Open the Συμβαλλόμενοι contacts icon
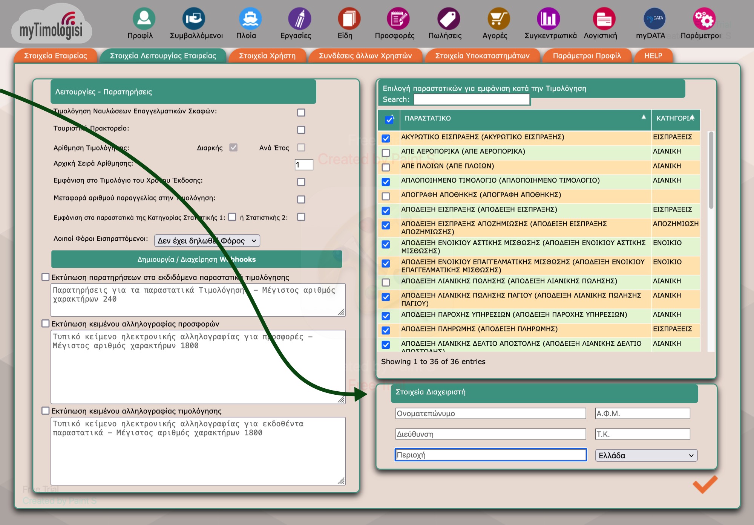The width and height of the screenshot is (754, 525). click(x=193, y=19)
